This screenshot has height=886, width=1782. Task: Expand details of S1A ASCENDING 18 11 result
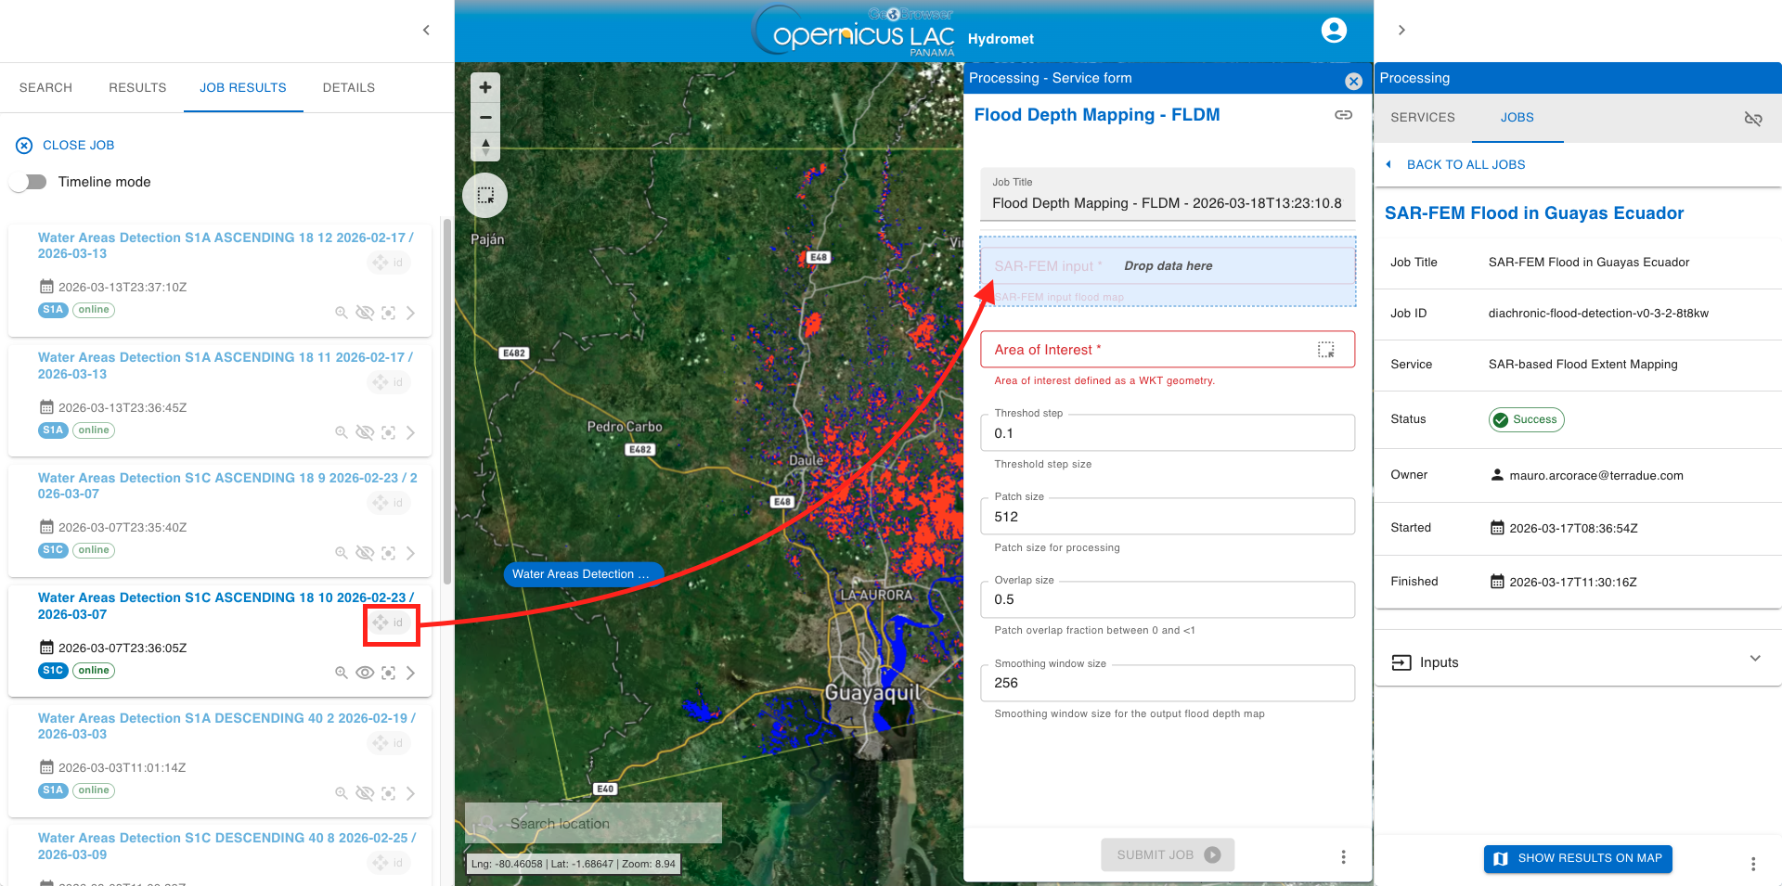tap(410, 433)
